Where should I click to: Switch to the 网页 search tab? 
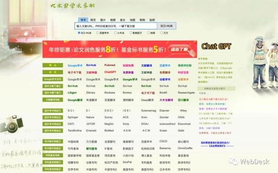pyautogui.click(x=93, y=20)
